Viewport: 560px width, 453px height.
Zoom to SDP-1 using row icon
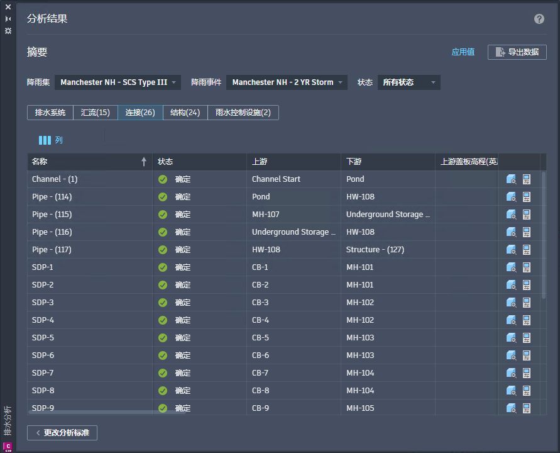(x=511, y=267)
